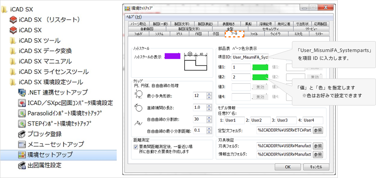Switch to the パーツ取込 tab
Screen dimensions: 376x178
point(138,24)
